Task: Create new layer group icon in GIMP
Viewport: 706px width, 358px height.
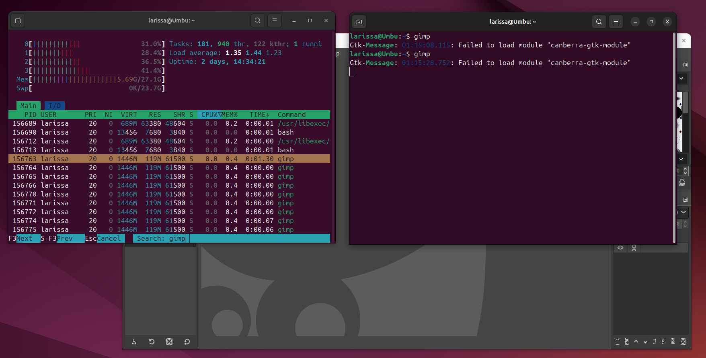Action: pyautogui.click(x=627, y=342)
